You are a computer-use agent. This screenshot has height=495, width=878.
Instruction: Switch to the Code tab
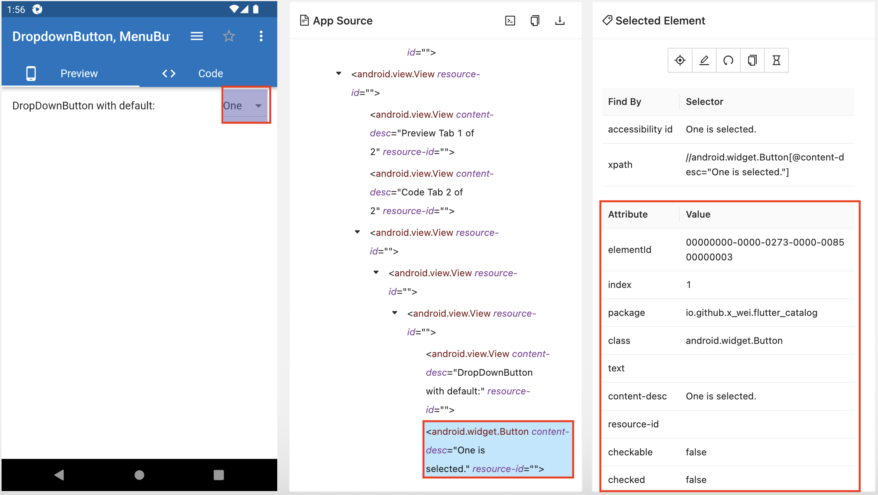tap(210, 73)
